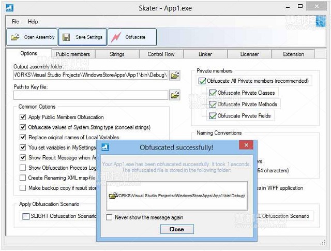Viewport: 331px width, 251px height.
Task: Minimize the Skater window
Action: tap(288, 7)
